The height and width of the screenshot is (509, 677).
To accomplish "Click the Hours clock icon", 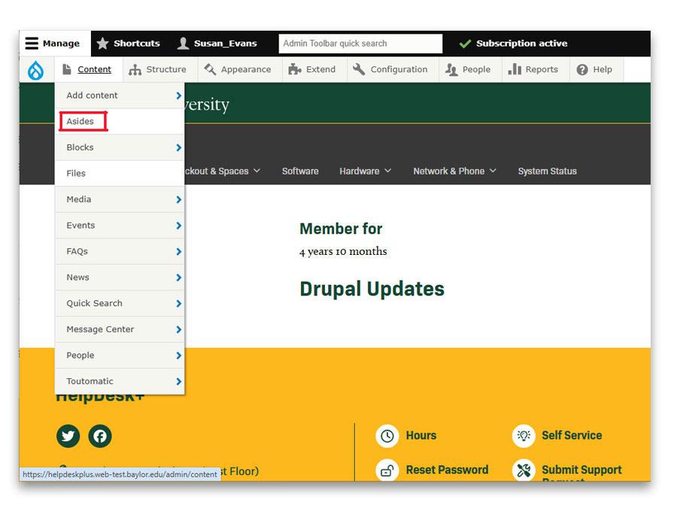I will 387,435.
